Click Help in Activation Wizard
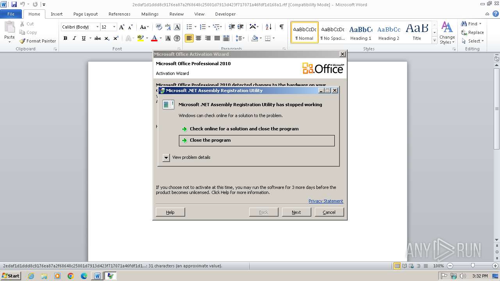The height and width of the screenshot is (281, 500). click(x=170, y=212)
